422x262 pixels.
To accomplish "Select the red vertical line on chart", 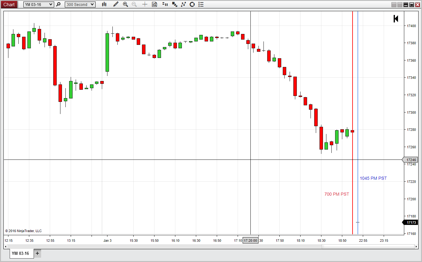I will (353, 123).
